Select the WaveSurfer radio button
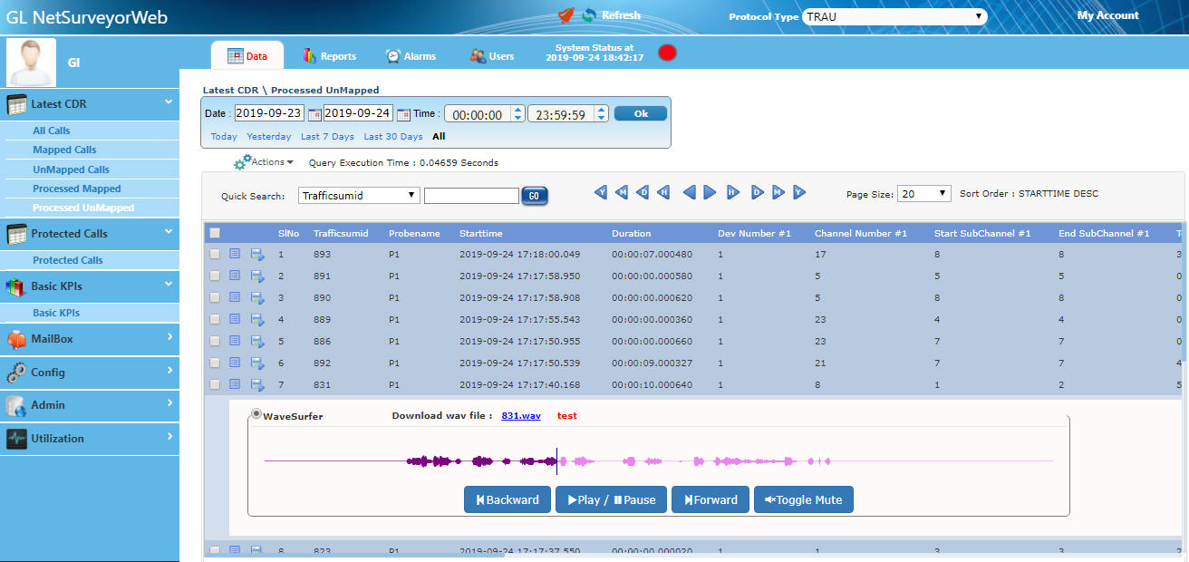The width and height of the screenshot is (1189, 562). coord(256,415)
